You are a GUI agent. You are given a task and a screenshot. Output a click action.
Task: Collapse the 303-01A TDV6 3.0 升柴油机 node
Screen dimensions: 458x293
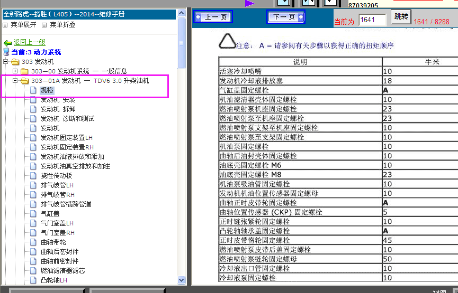[x=15, y=80]
